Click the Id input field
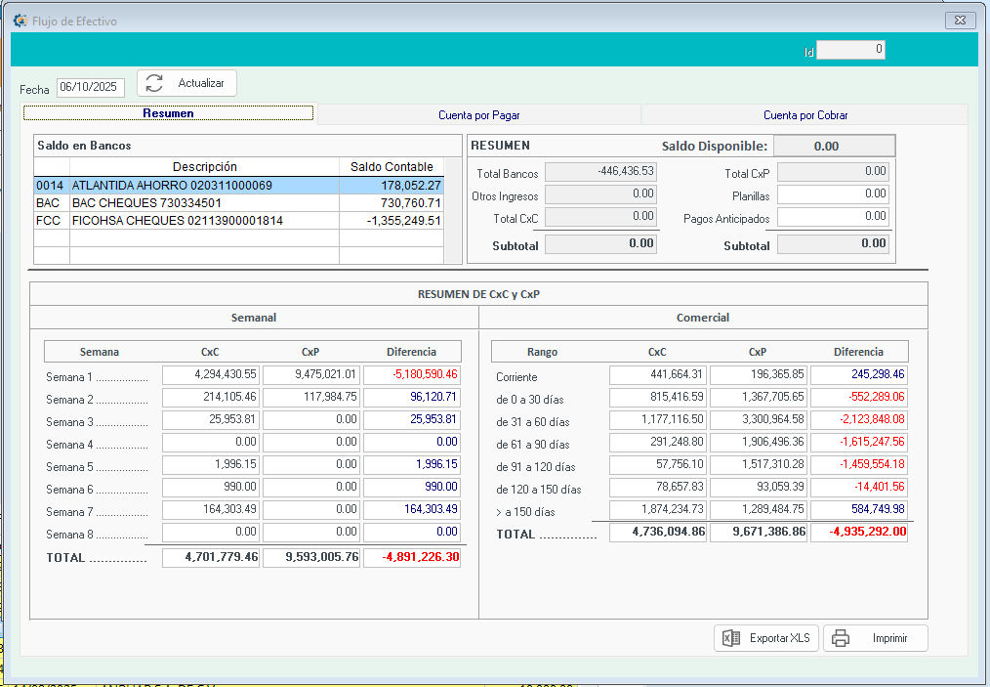 pyautogui.click(x=850, y=50)
